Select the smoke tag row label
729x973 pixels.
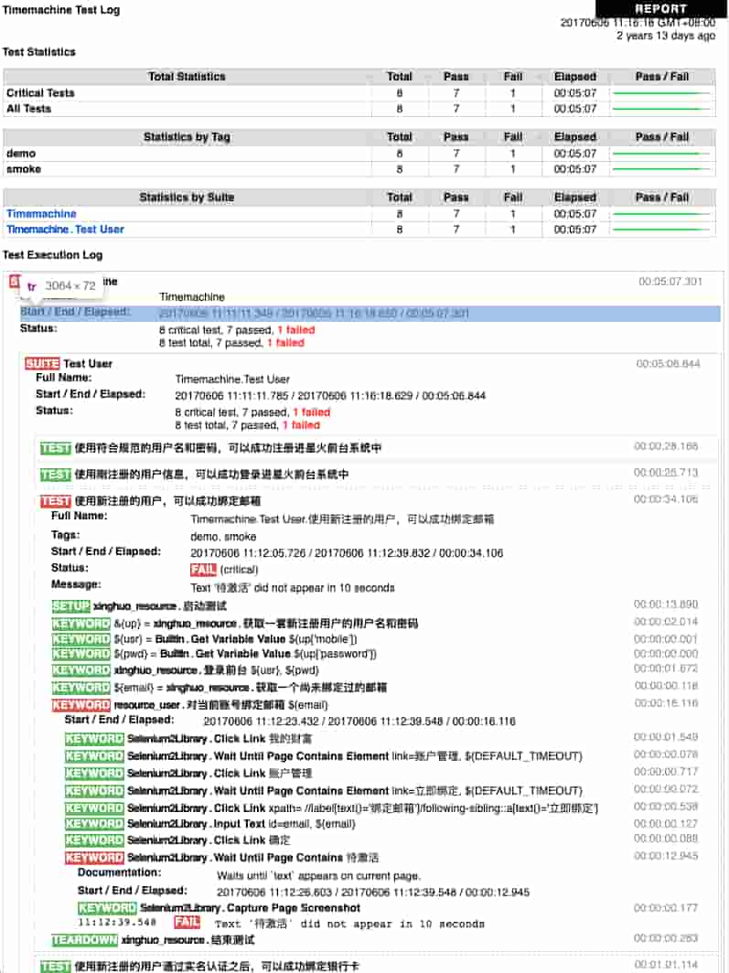(x=24, y=169)
